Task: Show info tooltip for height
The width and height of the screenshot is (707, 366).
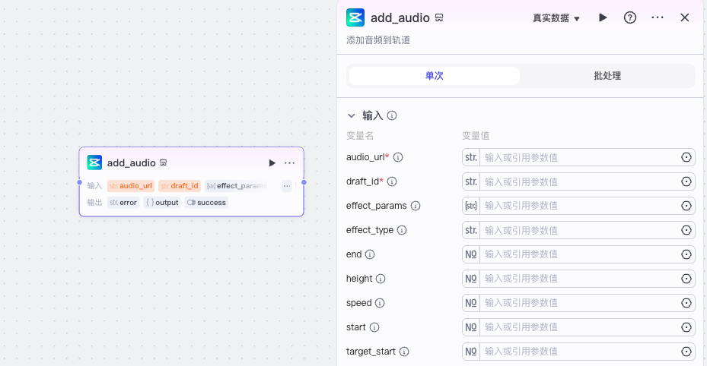Action: [381, 279]
